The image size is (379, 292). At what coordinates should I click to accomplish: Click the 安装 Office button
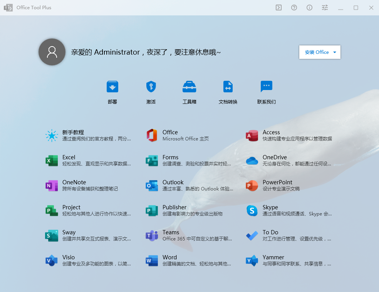(x=317, y=52)
